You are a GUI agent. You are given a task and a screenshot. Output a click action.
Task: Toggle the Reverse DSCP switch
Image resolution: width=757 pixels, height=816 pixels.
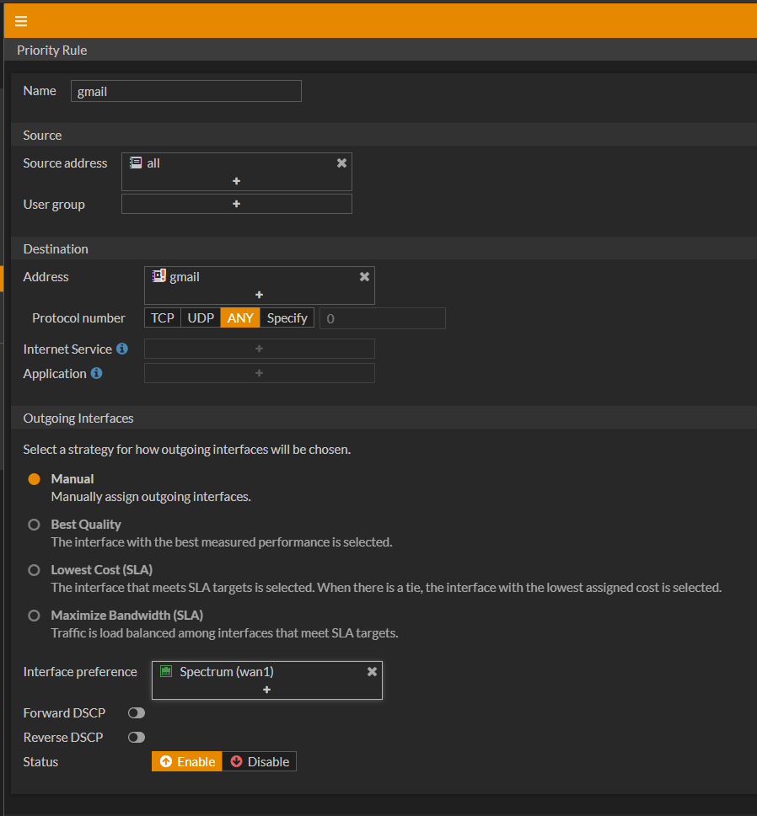click(x=136, y=738)
